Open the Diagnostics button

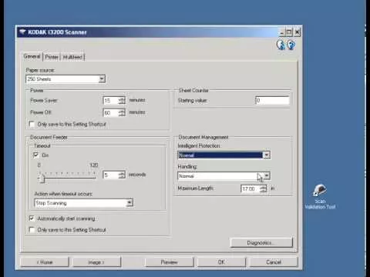(261, 242)
